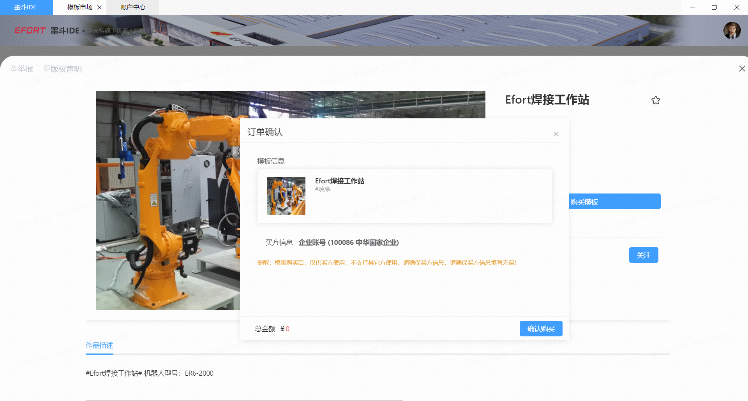Favorite the template with star icon
Image resolution: width=748 pixels, height=401 pixels.
tap(656, 100)
